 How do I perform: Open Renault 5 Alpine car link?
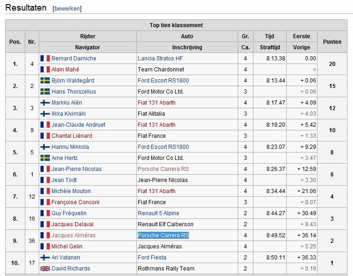(x=159, y=213)
